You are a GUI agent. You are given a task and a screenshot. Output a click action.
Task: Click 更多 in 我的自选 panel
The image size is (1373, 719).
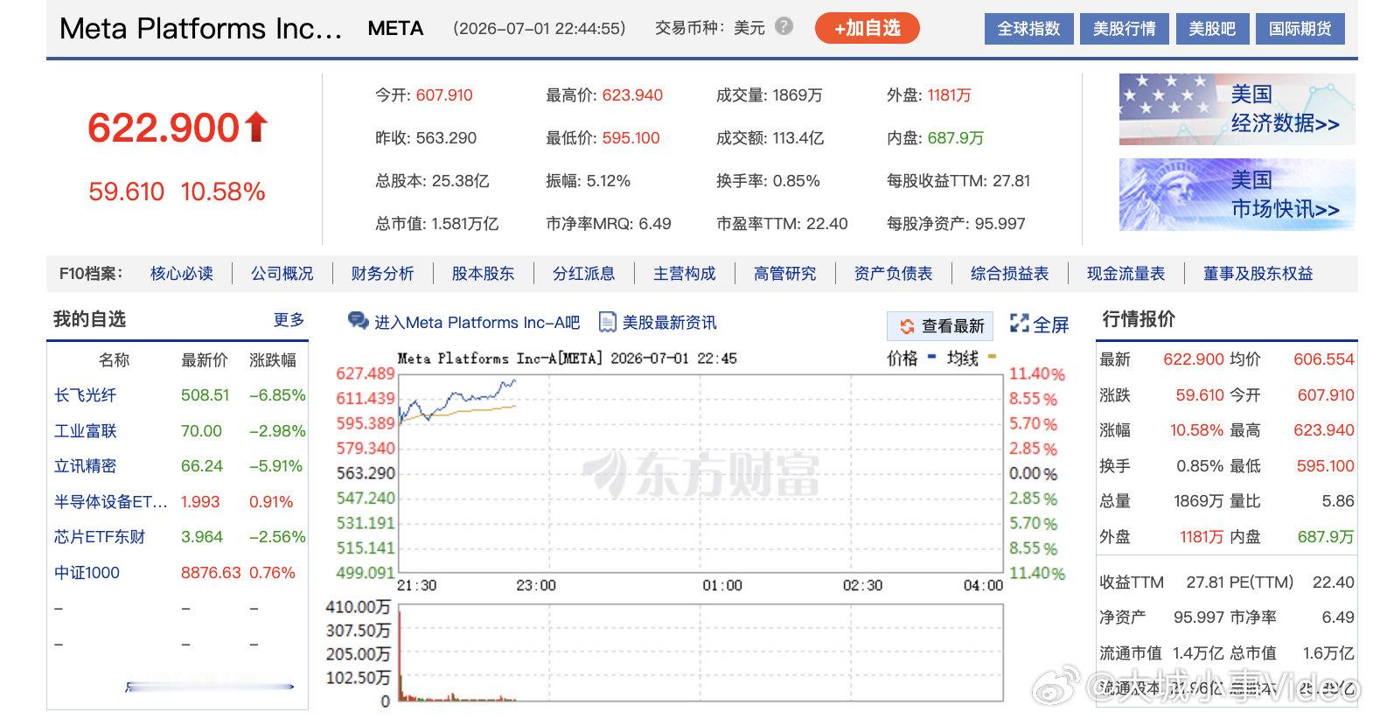click(x=289, y=320)
